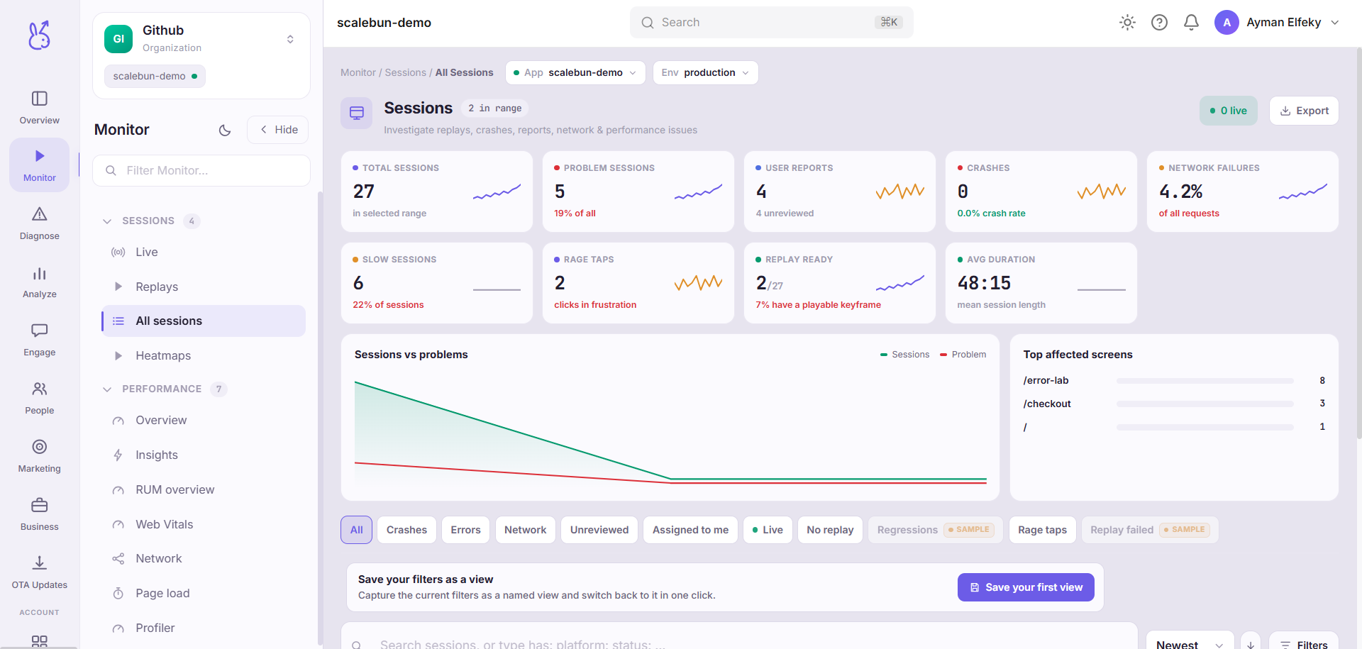The height and width of the screenshot is (649, 1362).
Task: Toggle the No replay filter chip
Action: 830,530
